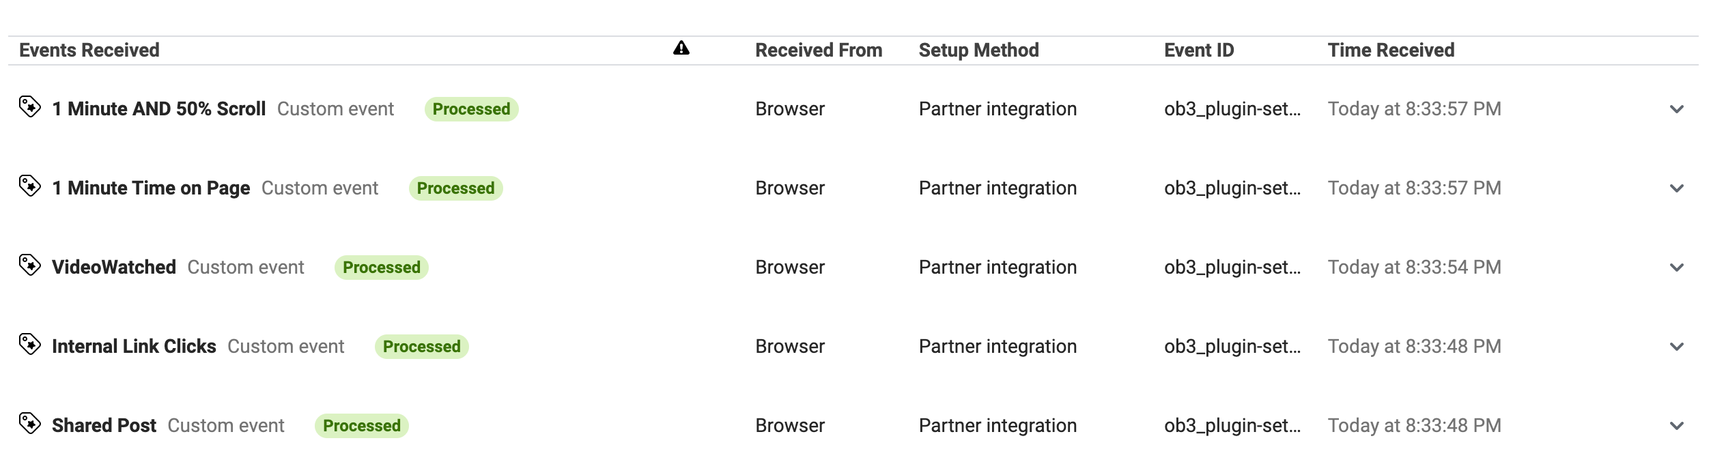Click the Event ID column header
1711x475 pixels.
click(x=1199, y=51)
